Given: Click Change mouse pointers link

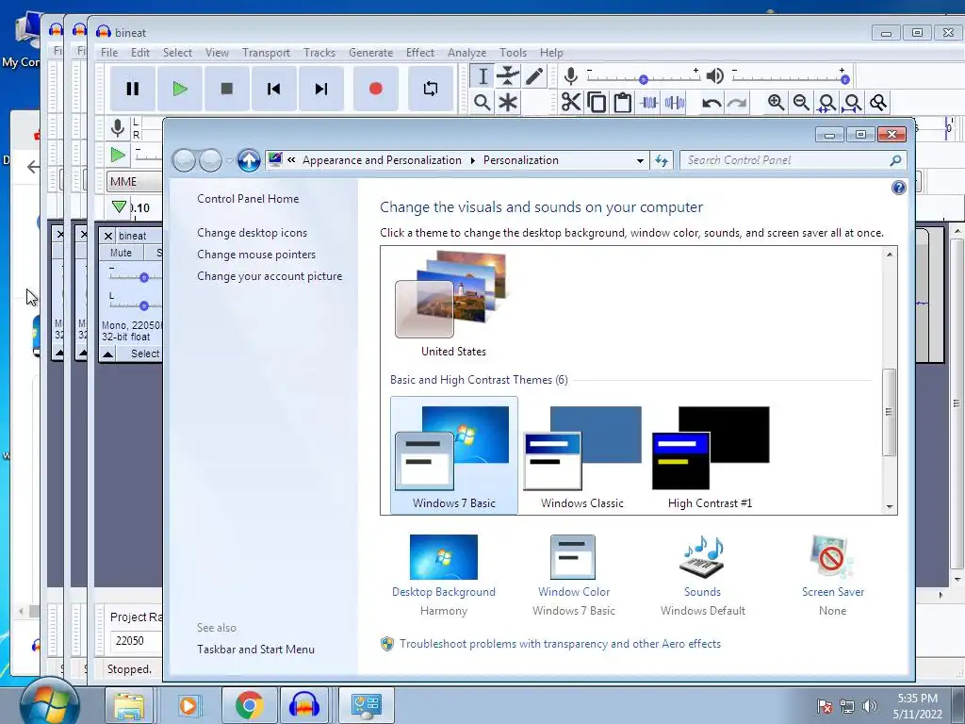Looking at the screenshot, I should coord(256,255).
